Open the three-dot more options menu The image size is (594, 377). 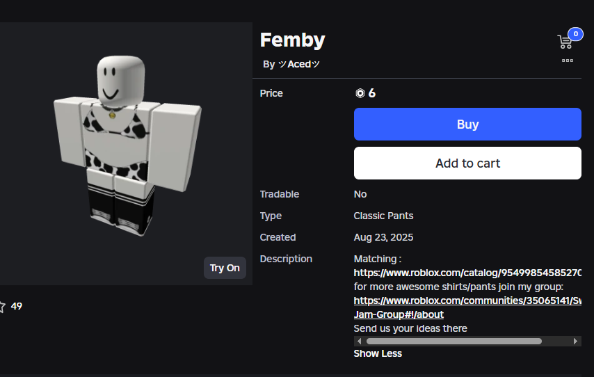(567, 61)
